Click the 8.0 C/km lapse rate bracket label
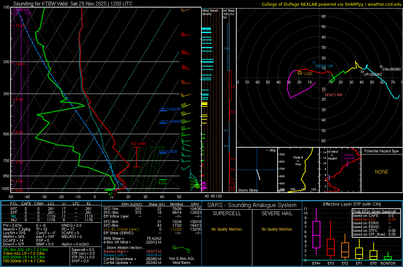The width and height of the screenshot is (403, 267). tap(138, 144)
